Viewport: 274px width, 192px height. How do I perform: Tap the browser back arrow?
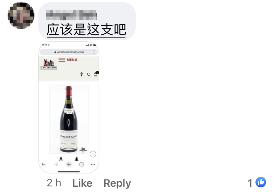pyautogui.click(x=43, y=164)
